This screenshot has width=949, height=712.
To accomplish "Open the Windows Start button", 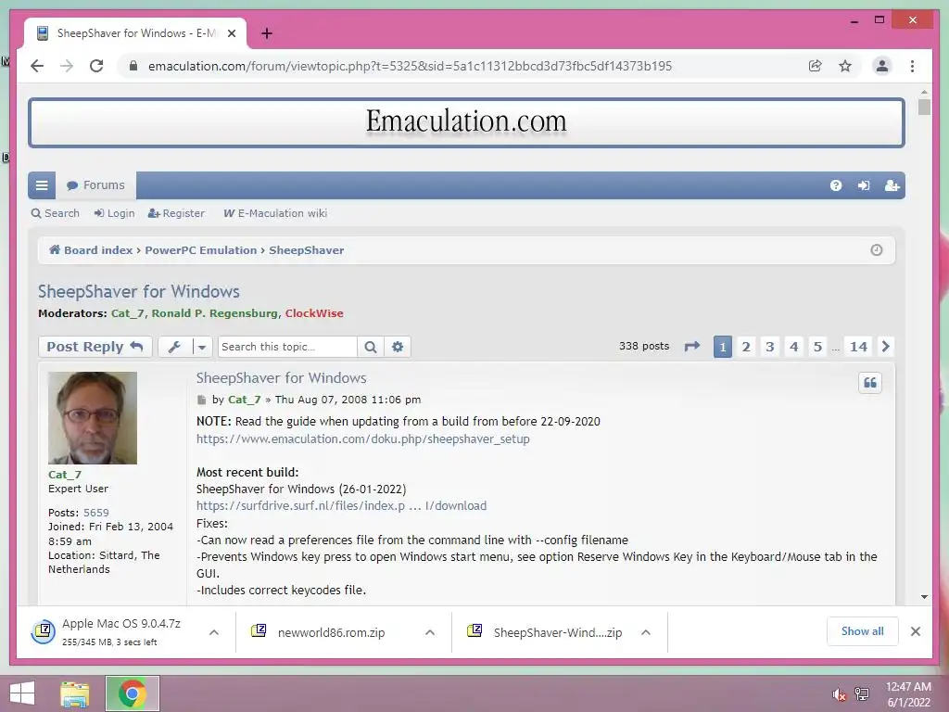I will tap(22, 693).
